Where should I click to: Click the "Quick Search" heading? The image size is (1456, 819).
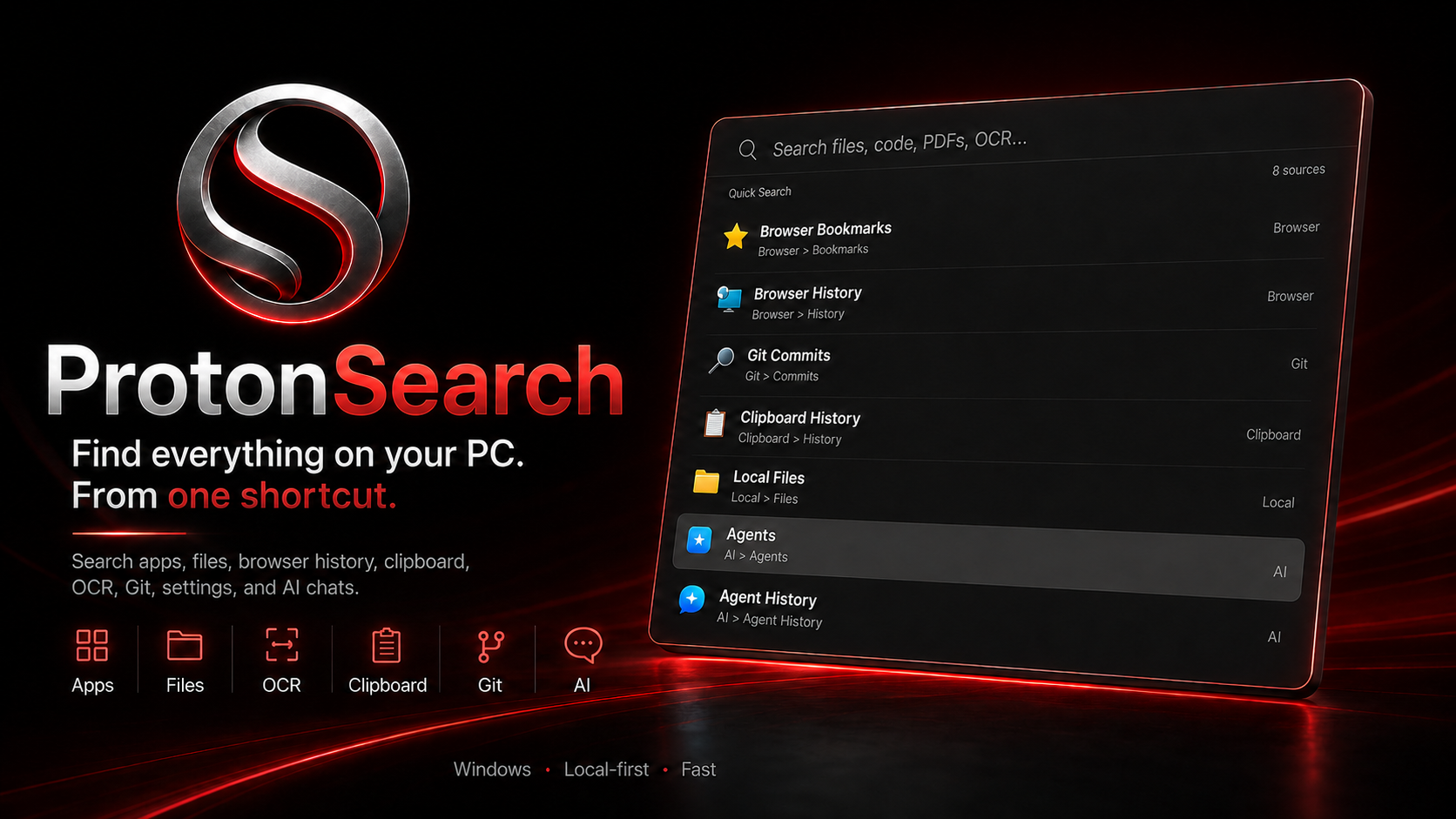(x=760, y=192)
